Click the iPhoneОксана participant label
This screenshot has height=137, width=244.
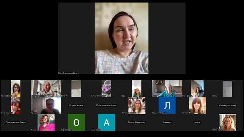click(76, 105)
